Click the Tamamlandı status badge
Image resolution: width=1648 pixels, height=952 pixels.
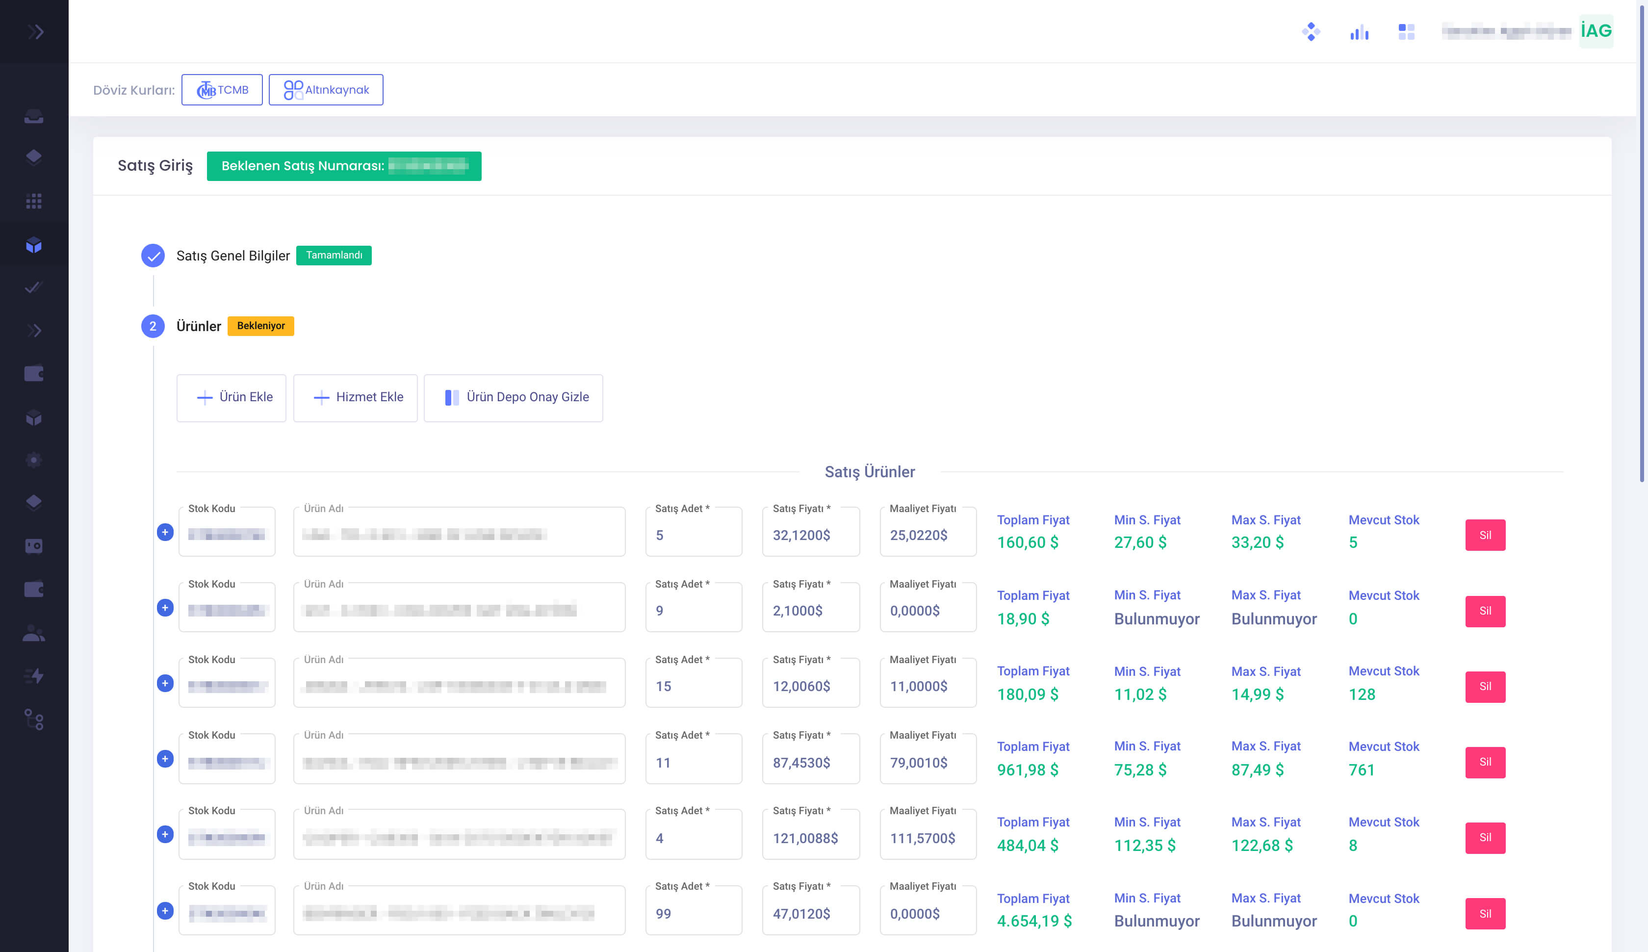coord(334,255)
